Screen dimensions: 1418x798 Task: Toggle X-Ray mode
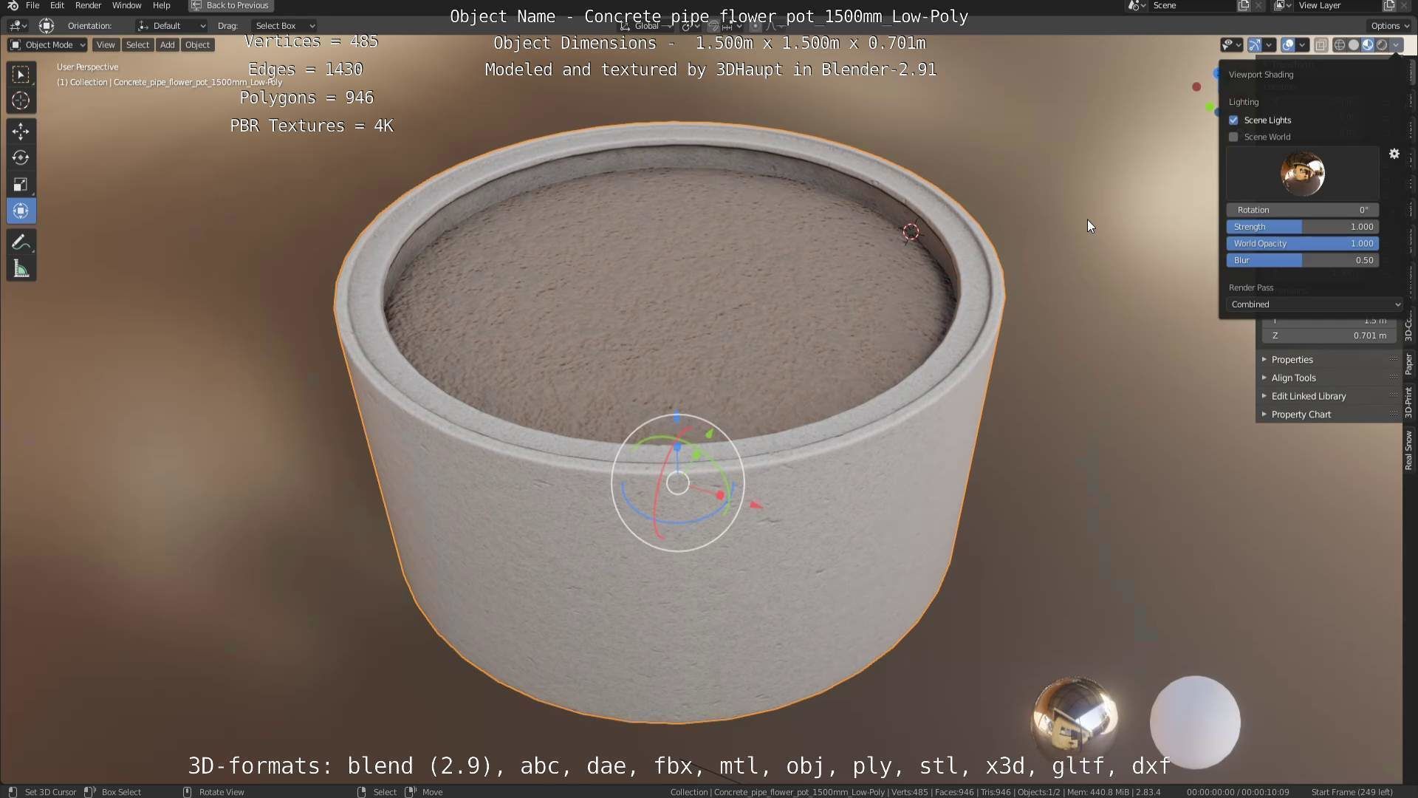pyautogui.click(x=1321, y=45)
